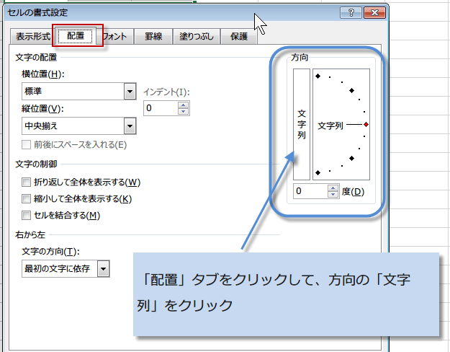Toggle 前後にスペースを入れる checkbox
Viewport: 450px width, 352px height.
tap(26, 145)
